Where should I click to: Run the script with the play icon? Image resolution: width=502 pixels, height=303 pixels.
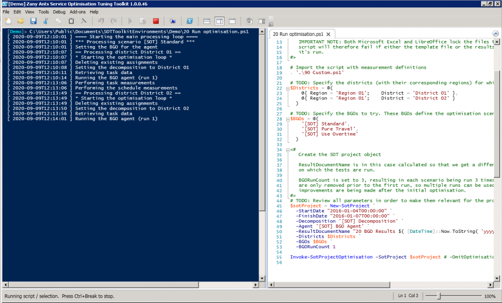[x=130, y=21]
